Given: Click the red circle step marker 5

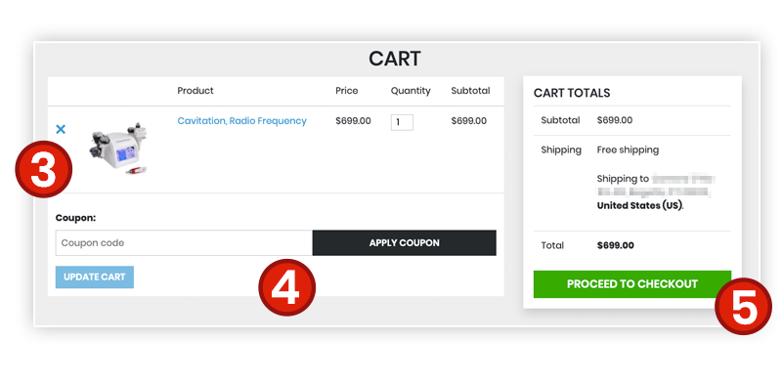Looking at the screenshot, I should click(744, 306).
